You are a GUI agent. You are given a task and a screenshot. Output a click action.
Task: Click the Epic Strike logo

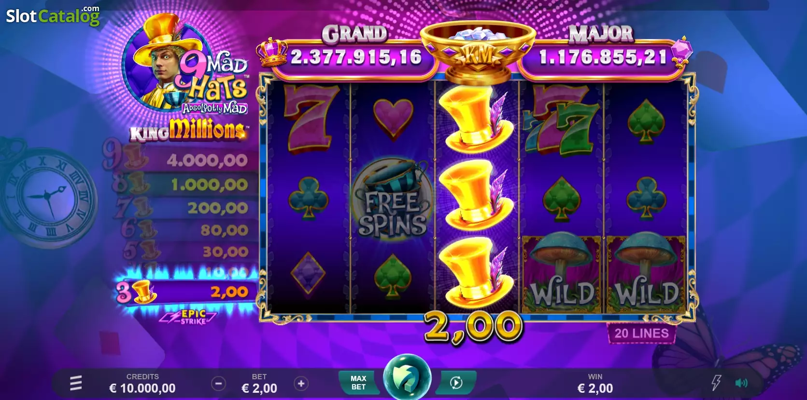pos(189,317)
